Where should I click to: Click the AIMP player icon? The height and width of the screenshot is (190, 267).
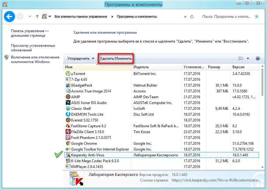pos(68,97)
